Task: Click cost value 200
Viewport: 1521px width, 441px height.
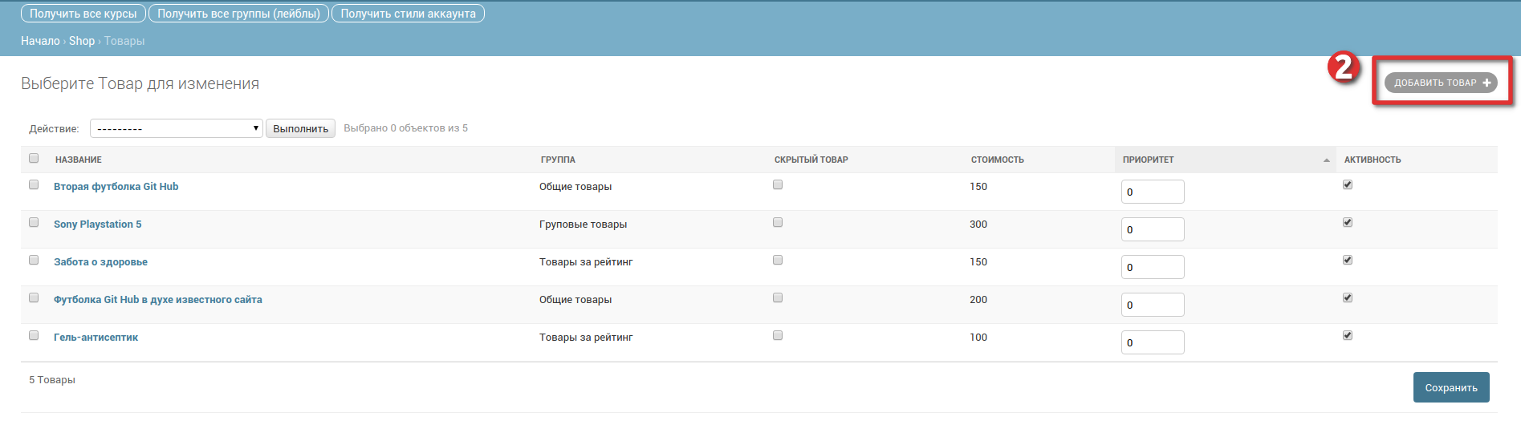Action: point(978,300)
